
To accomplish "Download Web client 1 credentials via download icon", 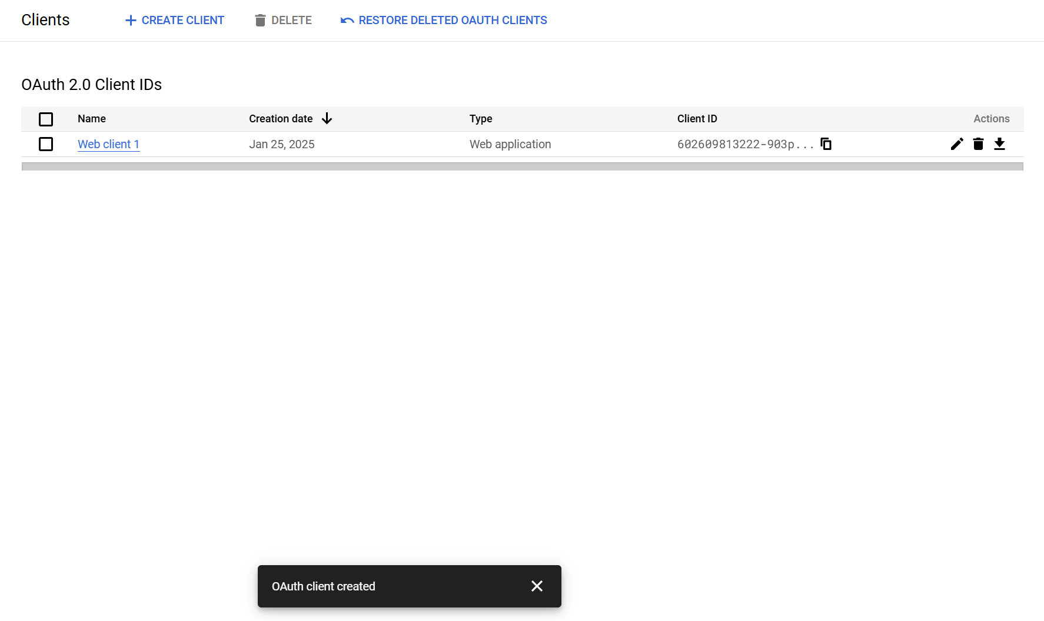I will pos(1000,144).
